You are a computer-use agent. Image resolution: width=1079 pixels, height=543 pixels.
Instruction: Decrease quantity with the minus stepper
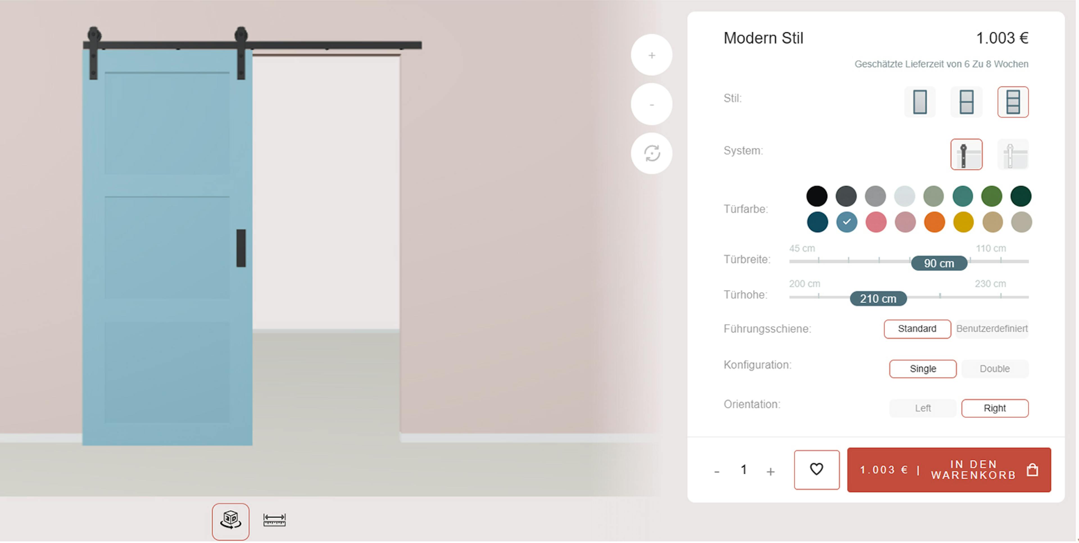click(x=717, y=471)
